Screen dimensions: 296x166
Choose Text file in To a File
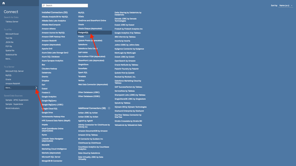tap(9, 38)
